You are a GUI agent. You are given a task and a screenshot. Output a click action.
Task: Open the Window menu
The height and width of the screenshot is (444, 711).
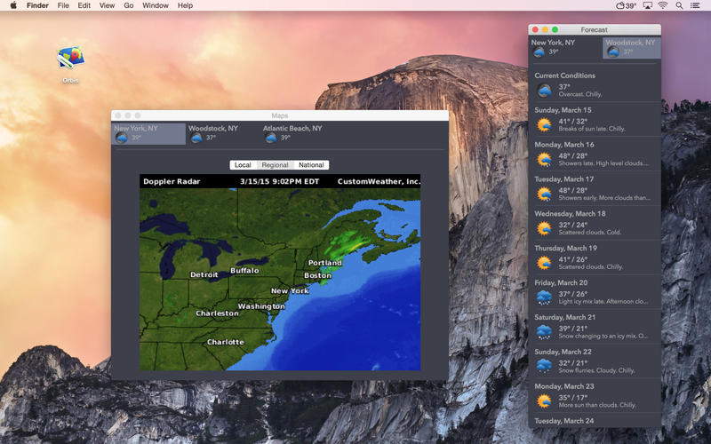click(x=156, y=5)
